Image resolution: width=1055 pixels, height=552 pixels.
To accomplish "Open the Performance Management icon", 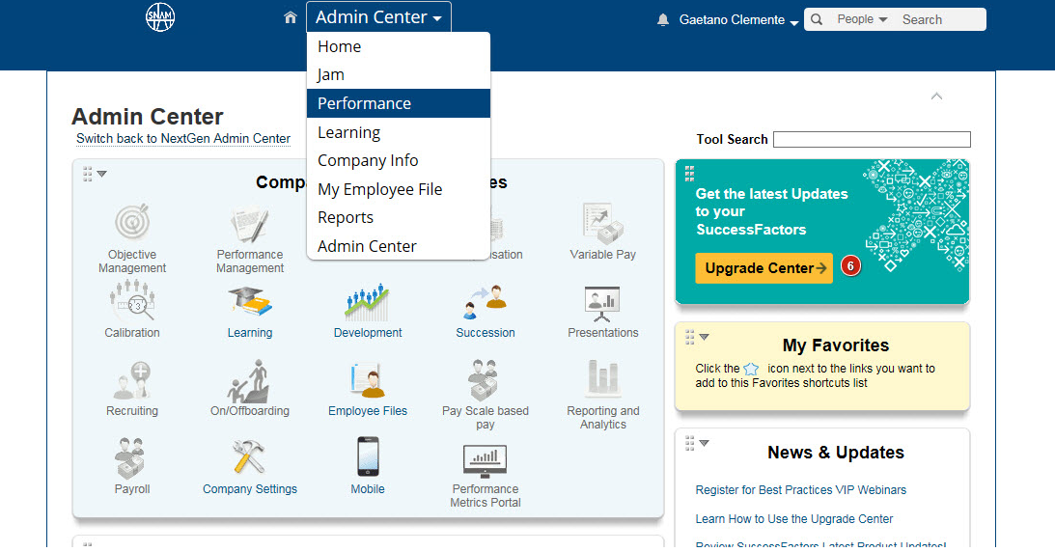I will [250, 224].
